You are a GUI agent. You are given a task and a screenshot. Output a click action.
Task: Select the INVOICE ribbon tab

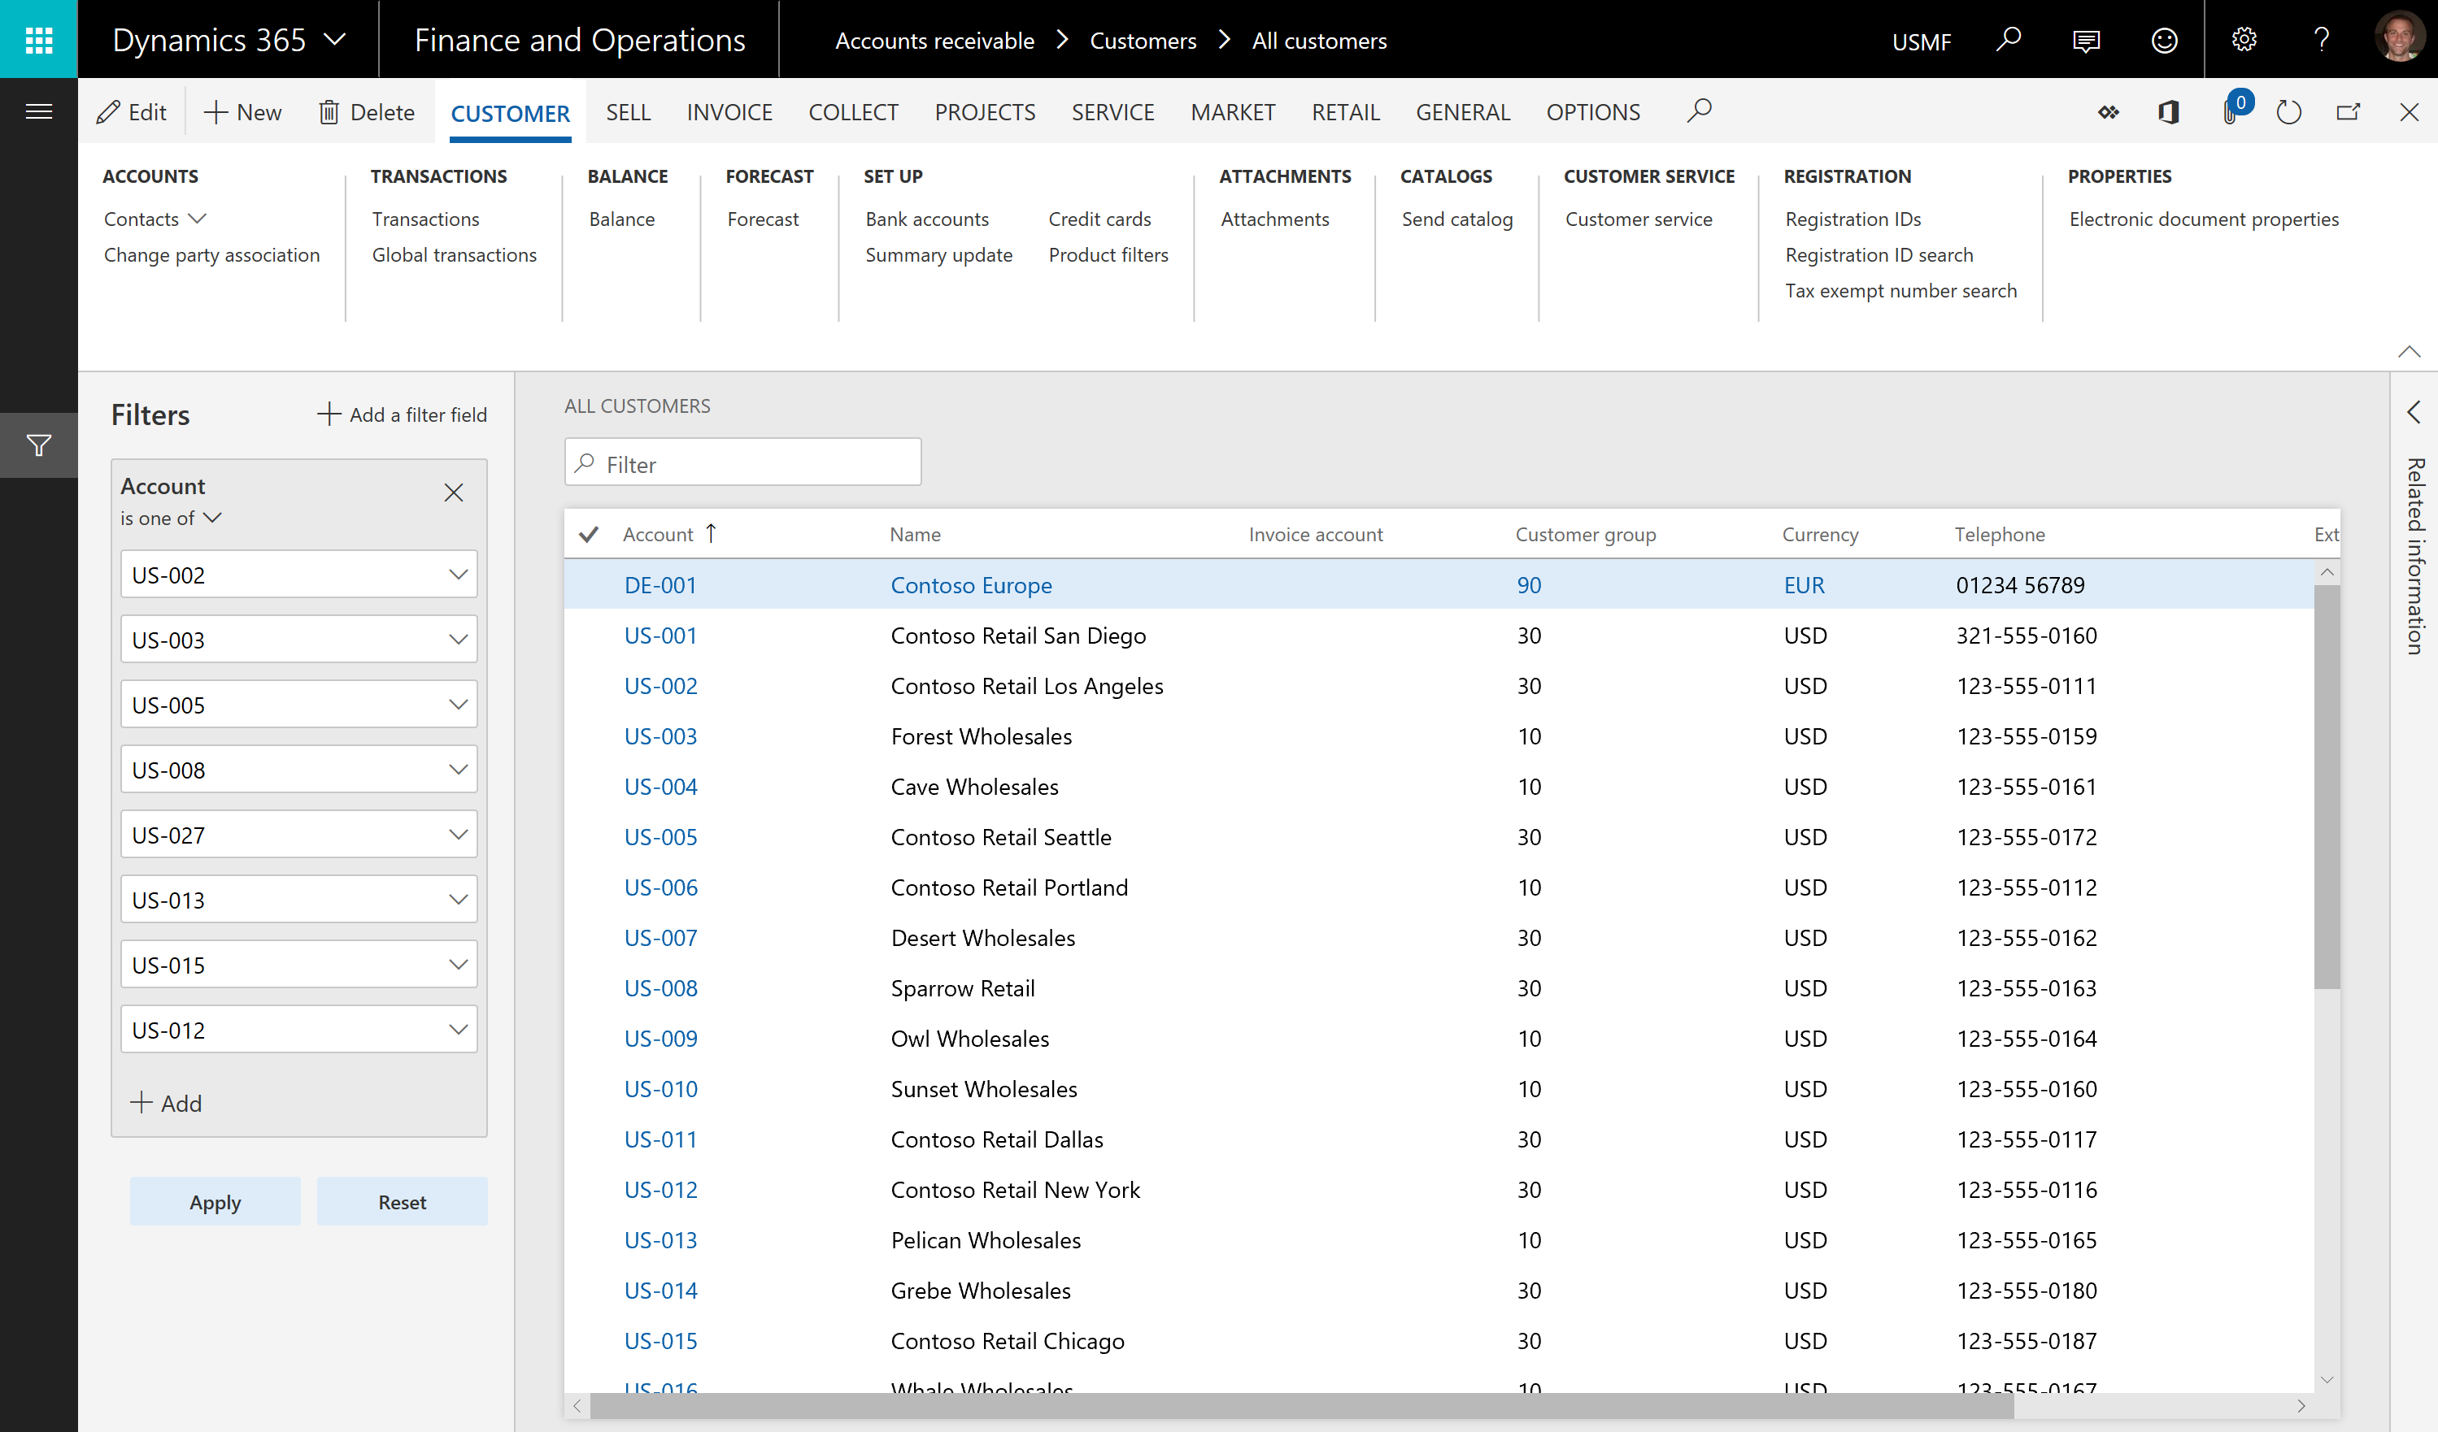click(726, 111)
